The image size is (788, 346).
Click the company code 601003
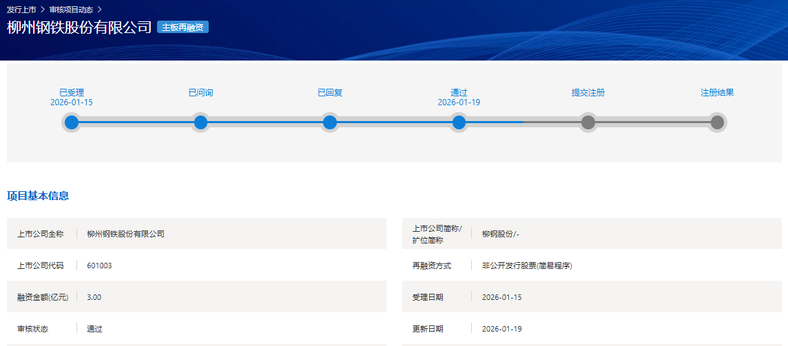[99, 266]
